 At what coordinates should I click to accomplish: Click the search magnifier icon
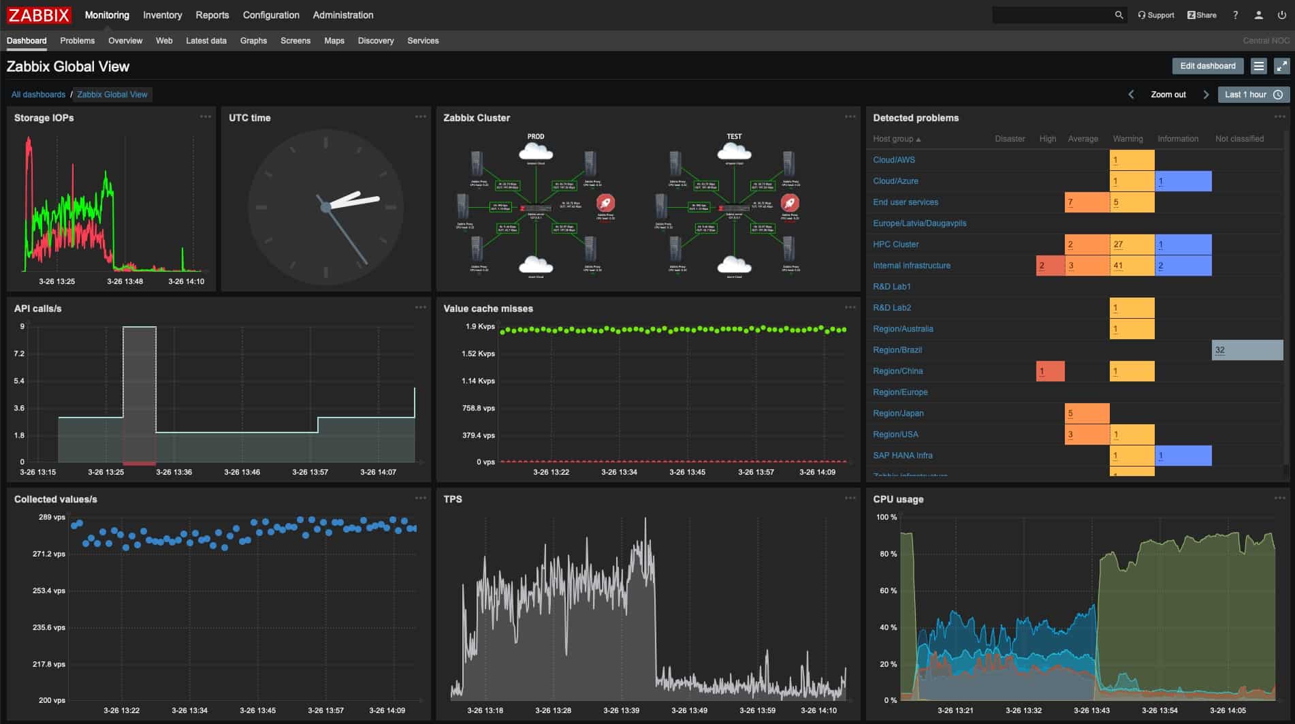[1119, 15]
